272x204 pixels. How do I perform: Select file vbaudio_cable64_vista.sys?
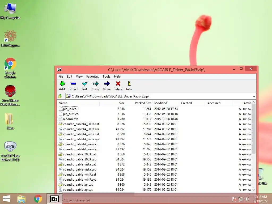tap(81, 139)
